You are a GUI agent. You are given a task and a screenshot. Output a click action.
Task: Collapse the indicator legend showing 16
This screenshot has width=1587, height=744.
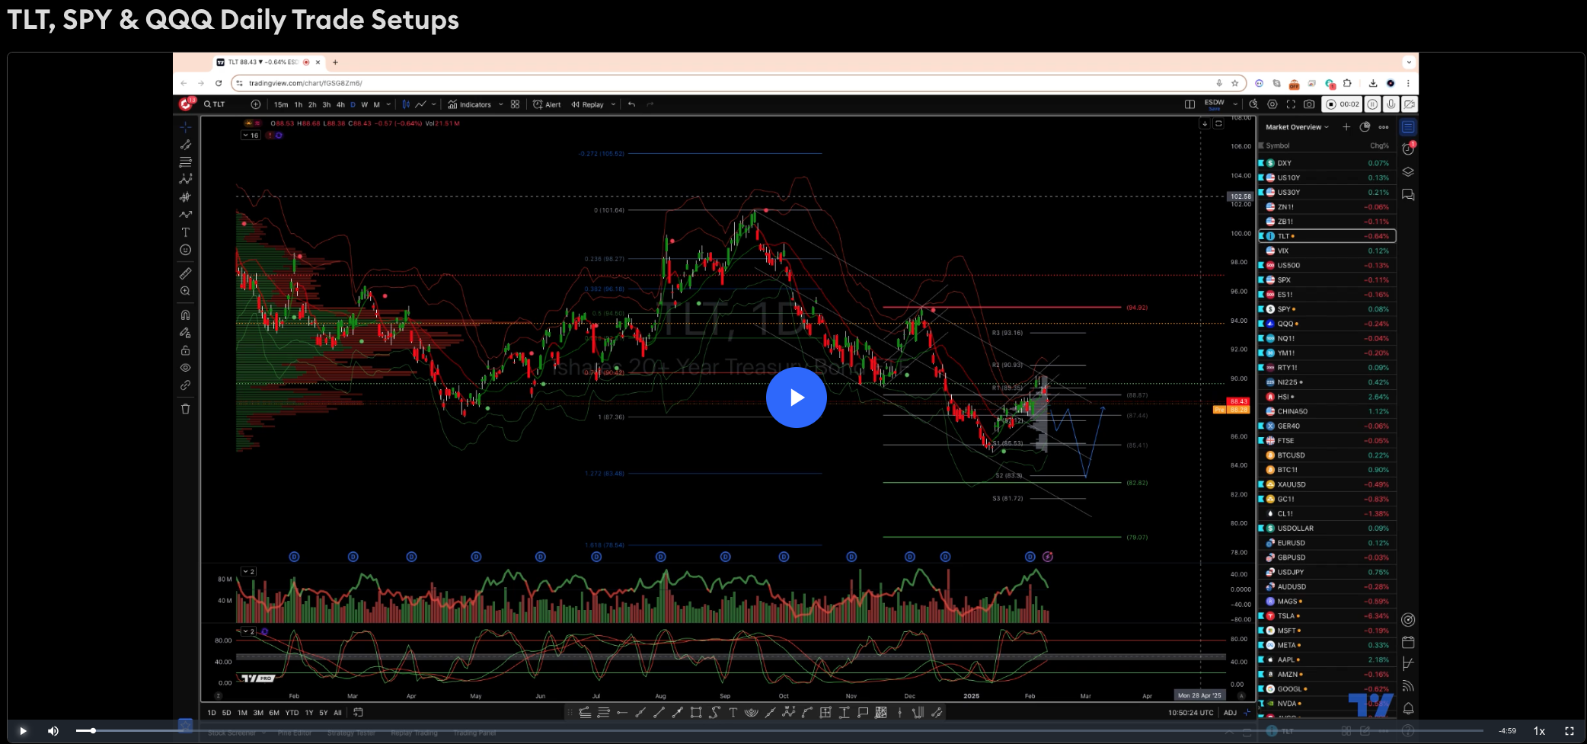coord(251,135)
